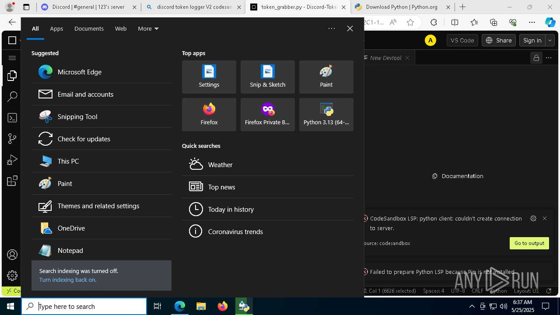Toggle CodeSandbox hamburger menu
560x315 pixels.
coord(12,58)
